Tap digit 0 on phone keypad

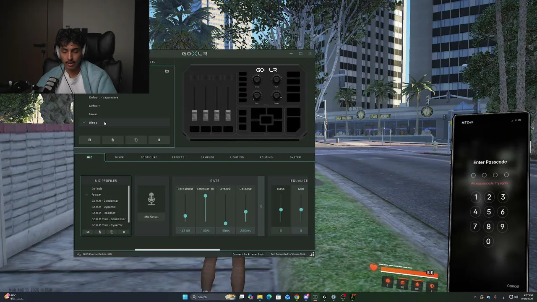tap(488, 242)
